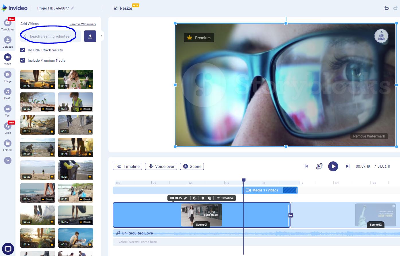Duplicate Scene 01 with the copy icon
The height and width of the screenshot is (256, 400).
(210, 198)
